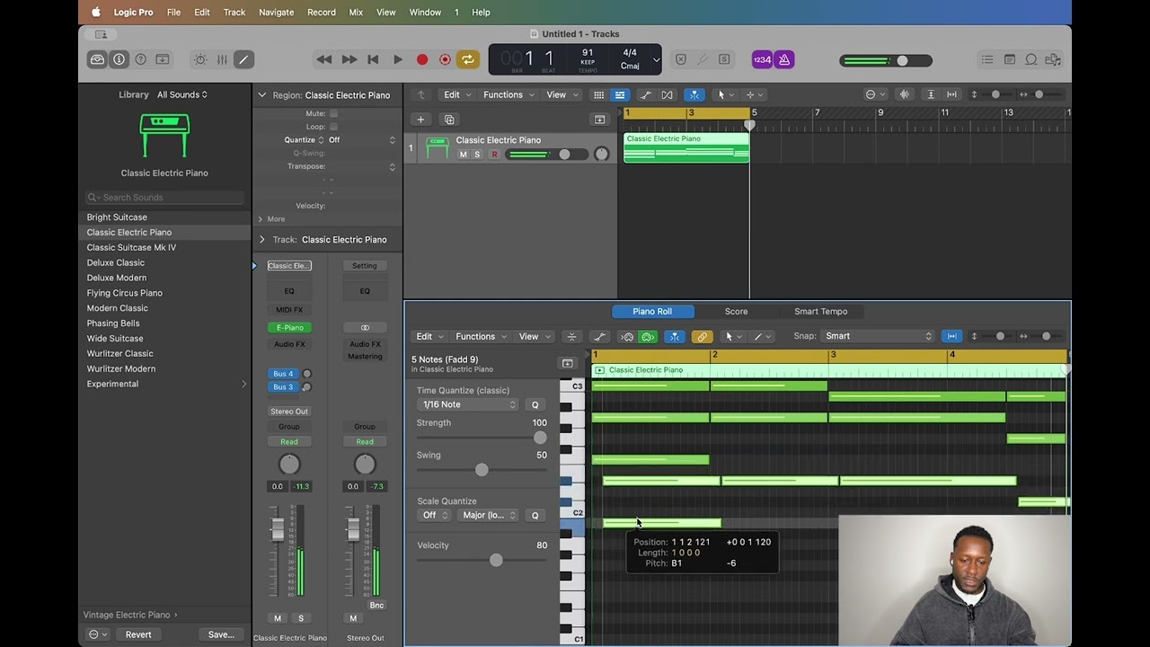
Task: Adjust the master volume slider
Action: [x=887, y=60]
